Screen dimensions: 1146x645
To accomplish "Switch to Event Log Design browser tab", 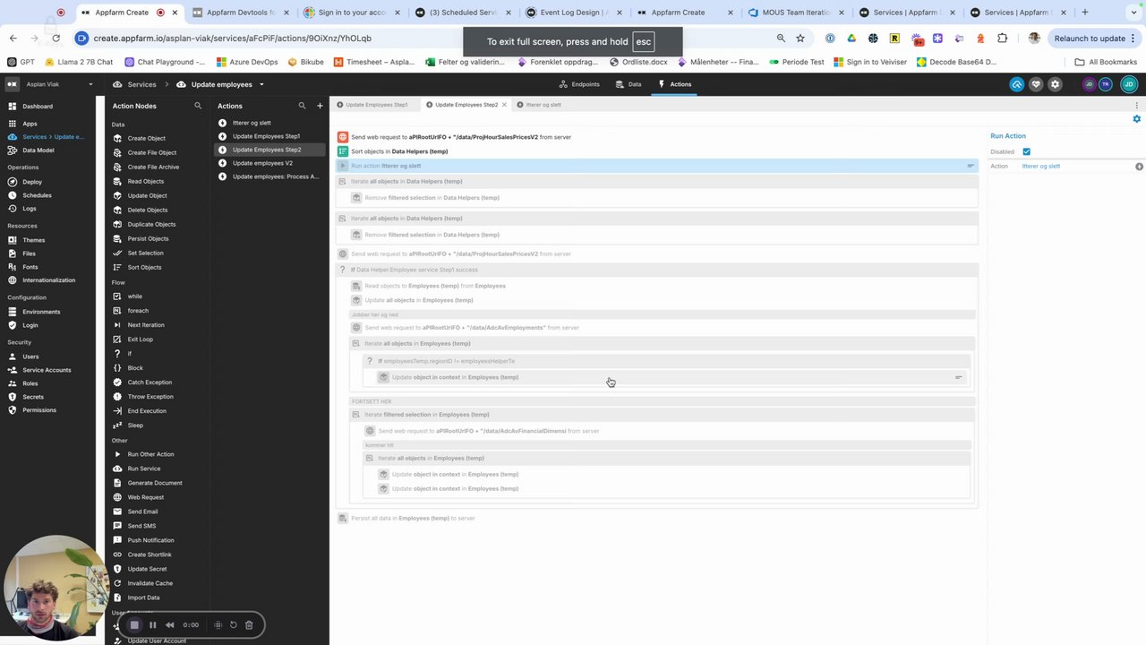I will 571,13.
